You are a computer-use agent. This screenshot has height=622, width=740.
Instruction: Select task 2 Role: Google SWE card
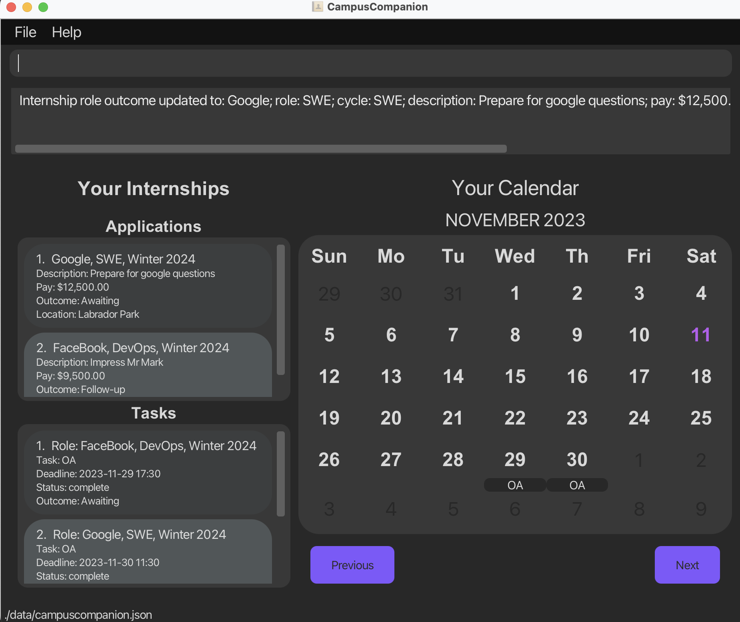click(x=148, y=552)
